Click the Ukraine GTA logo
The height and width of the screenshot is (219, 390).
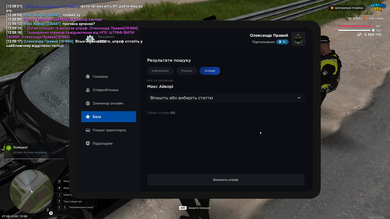(378, 8)
